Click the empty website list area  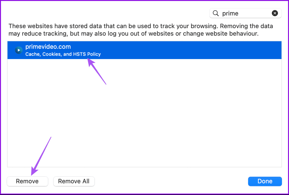(144, 113)
